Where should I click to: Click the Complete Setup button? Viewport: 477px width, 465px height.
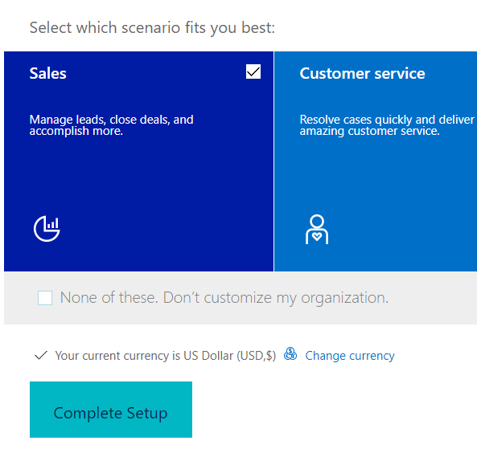[x=111, y=410]
